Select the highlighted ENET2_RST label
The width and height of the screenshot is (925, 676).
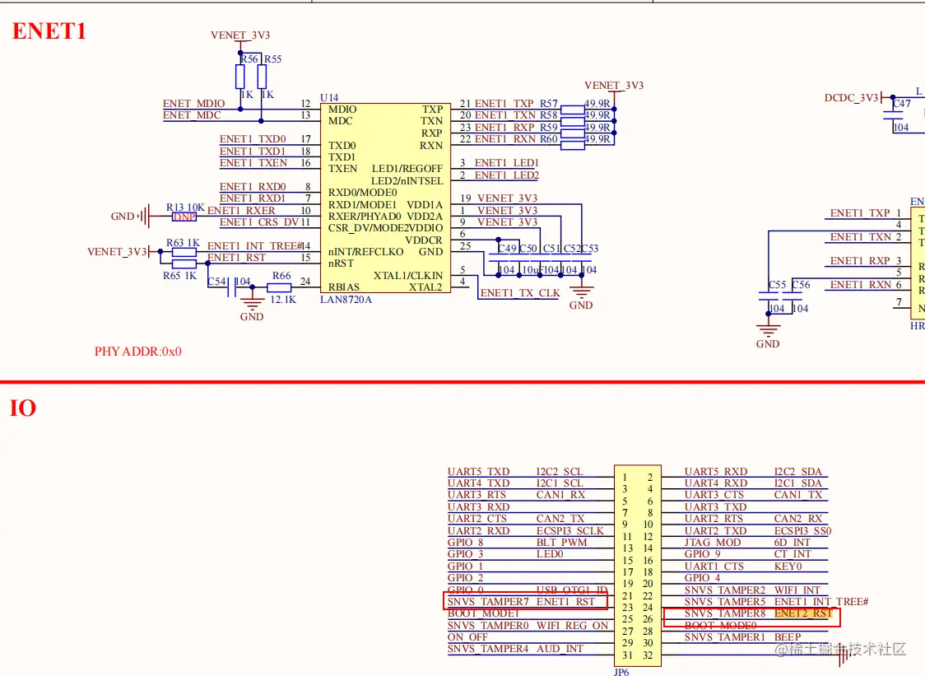point(803,613)
